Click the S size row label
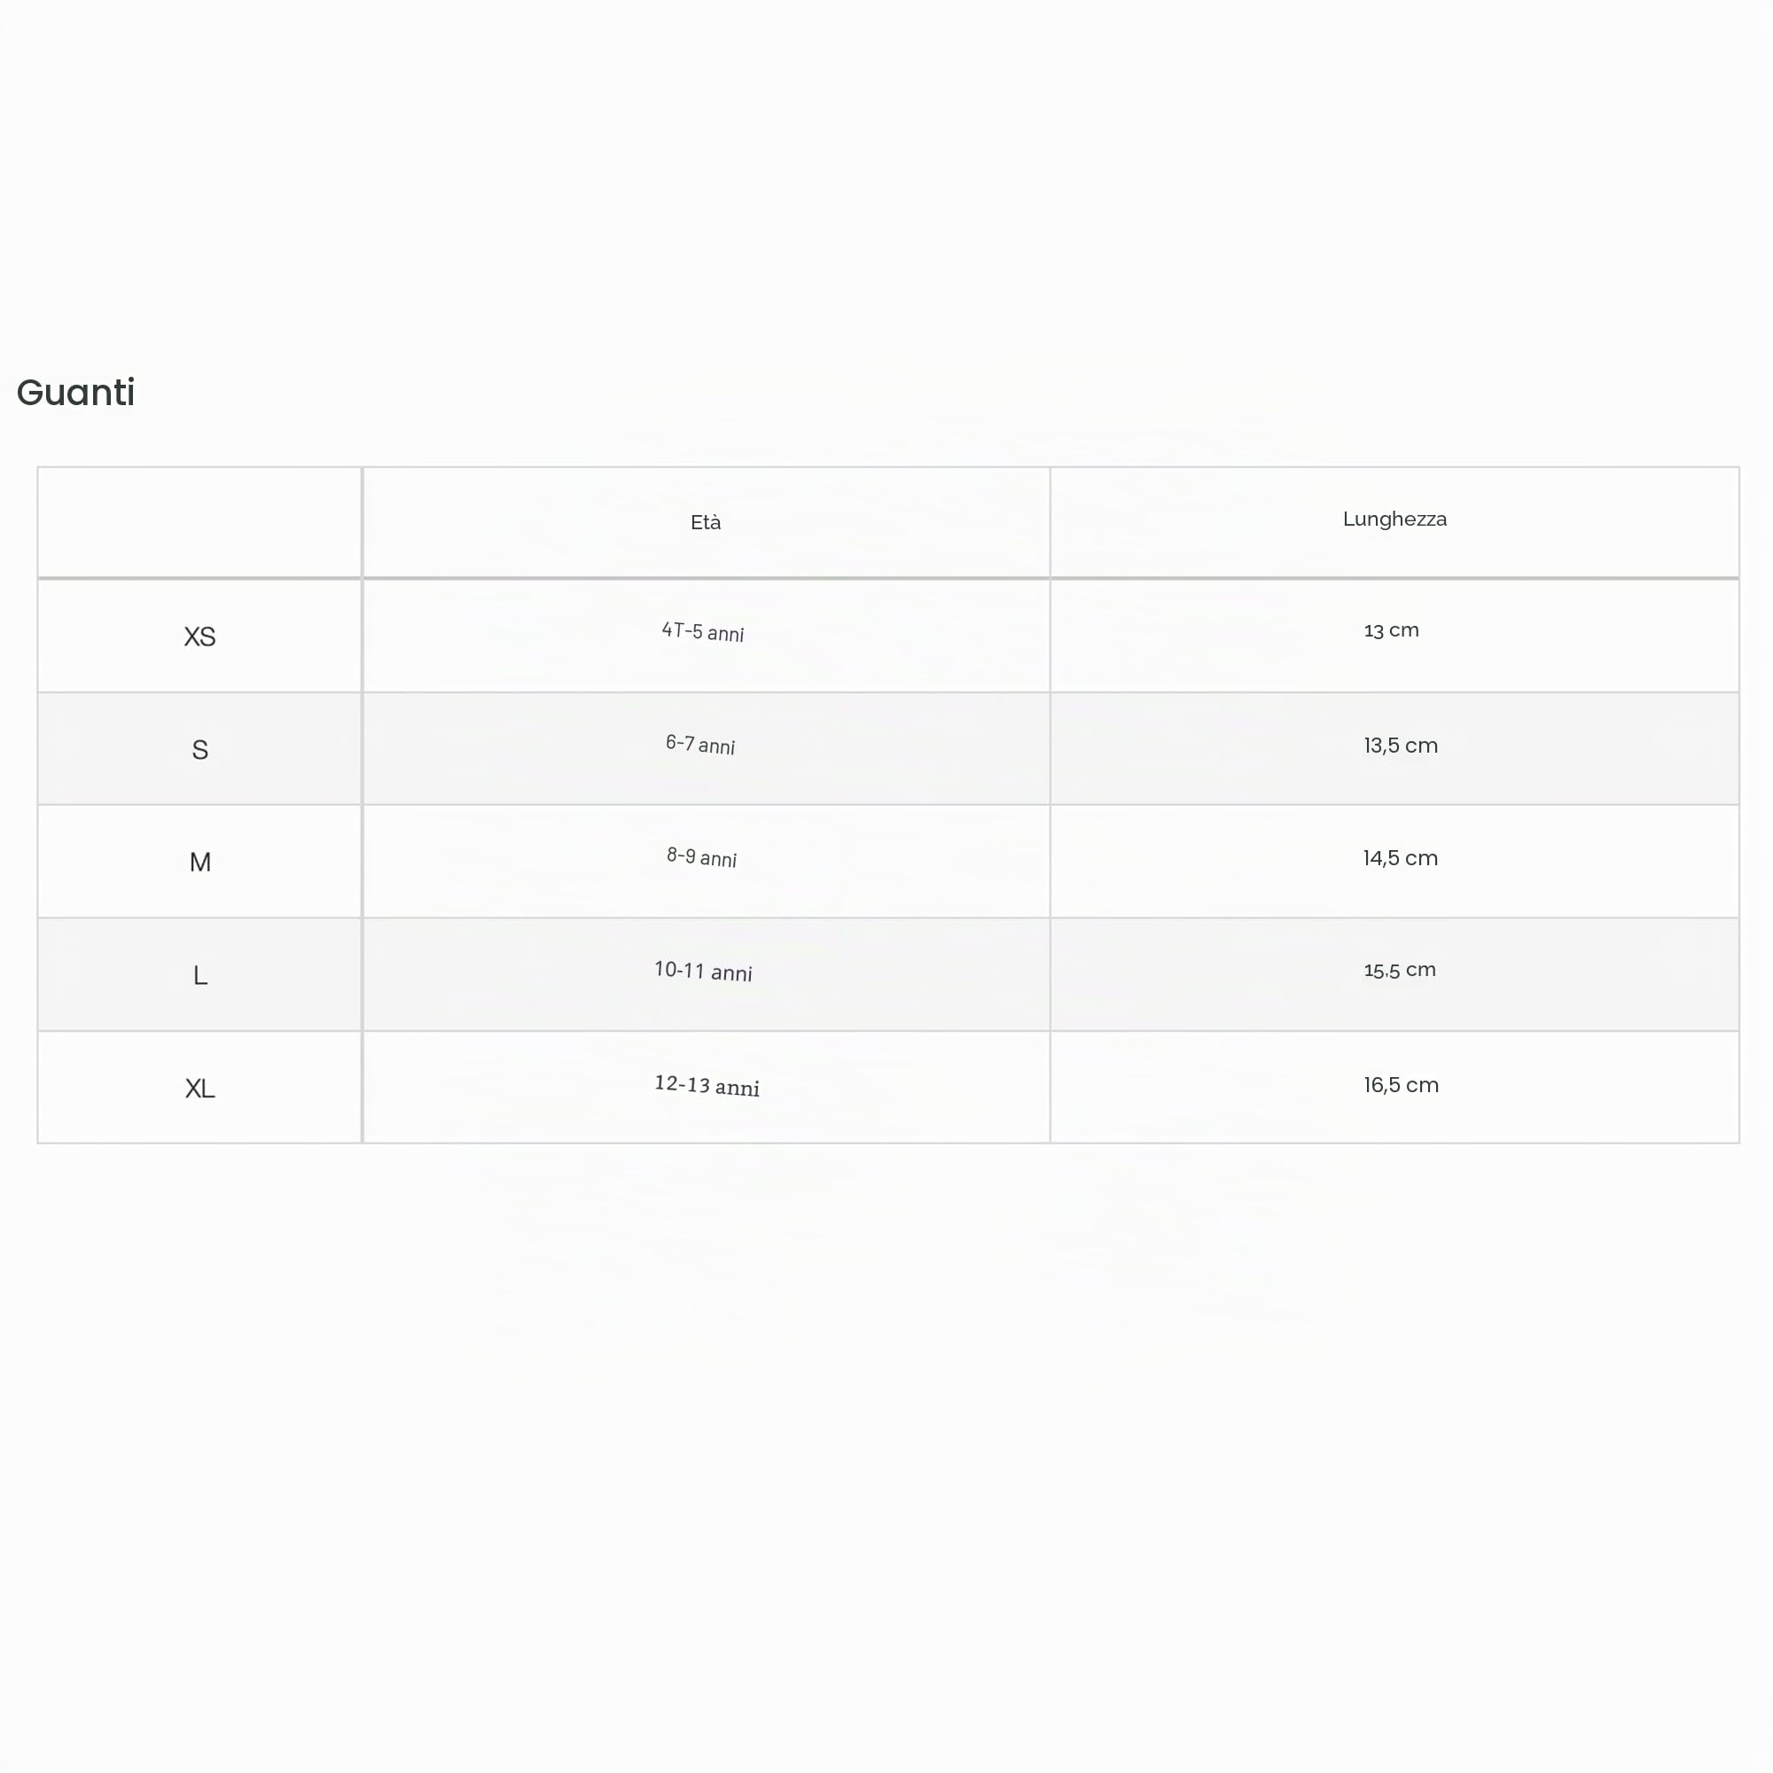The height and width of the screenshot is (1773, 1773). point(199,750)
